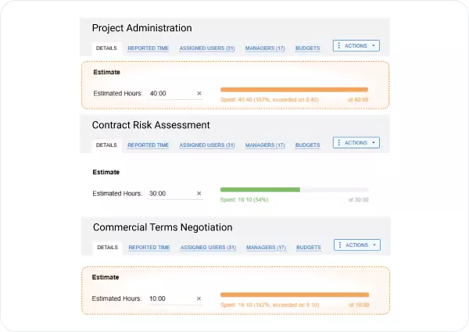Screen dimensions: 469x332
Task: Click Reported Time under Commercial Terms Negotiation
Action: [x=149, y=248]
